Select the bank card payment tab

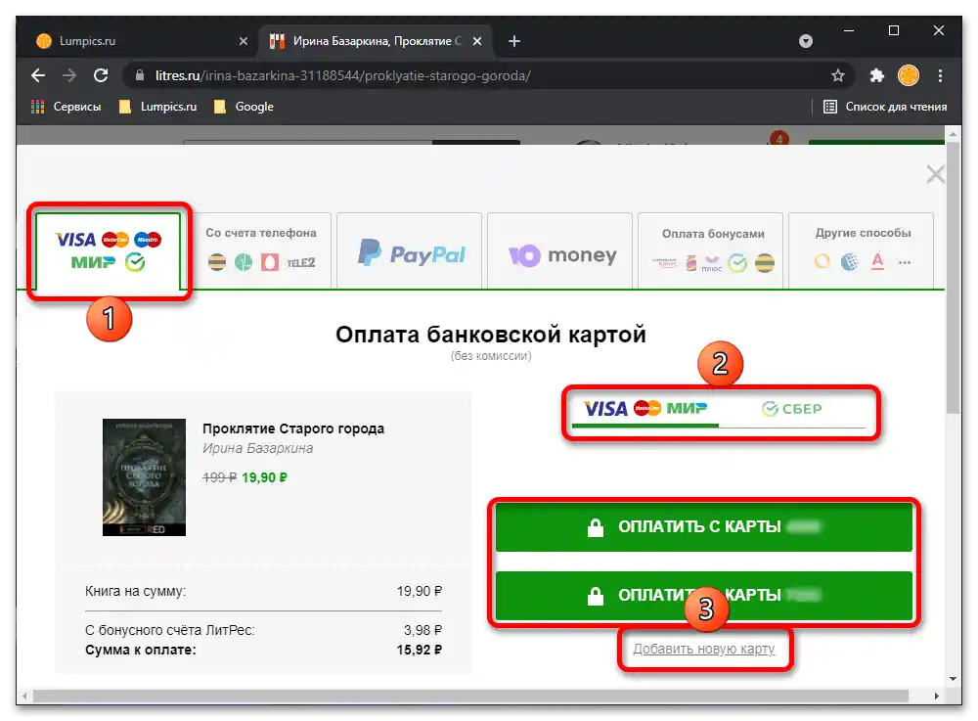[x=108, y=250]
